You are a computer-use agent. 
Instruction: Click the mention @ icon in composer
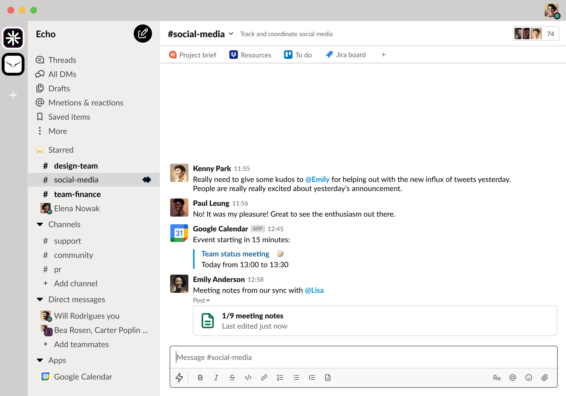[513, 378]
